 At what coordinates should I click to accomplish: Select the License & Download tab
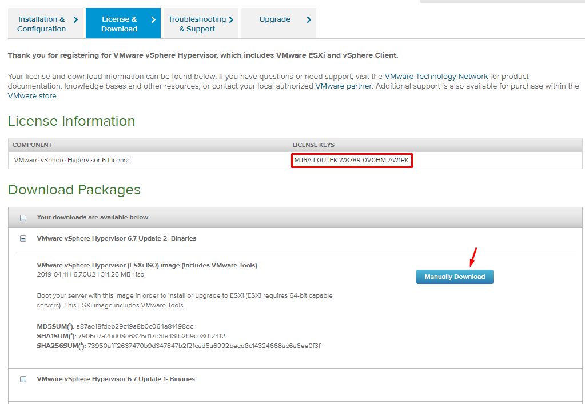click(x=123, y=23)
